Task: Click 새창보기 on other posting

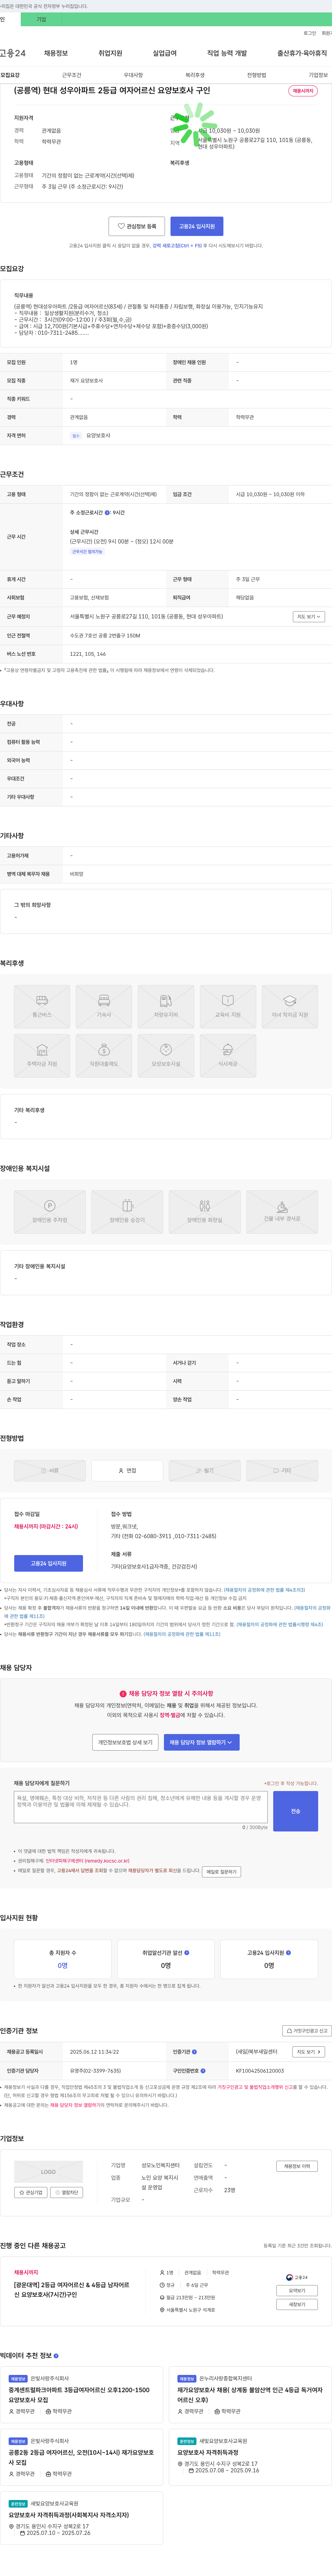Action: coord(297,2304)
